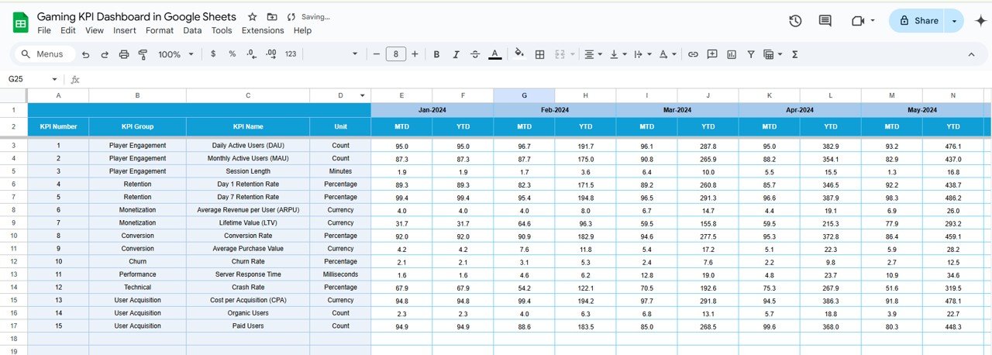Toggle bold formatting
992x355 pixels.
[x=436, y=54]
